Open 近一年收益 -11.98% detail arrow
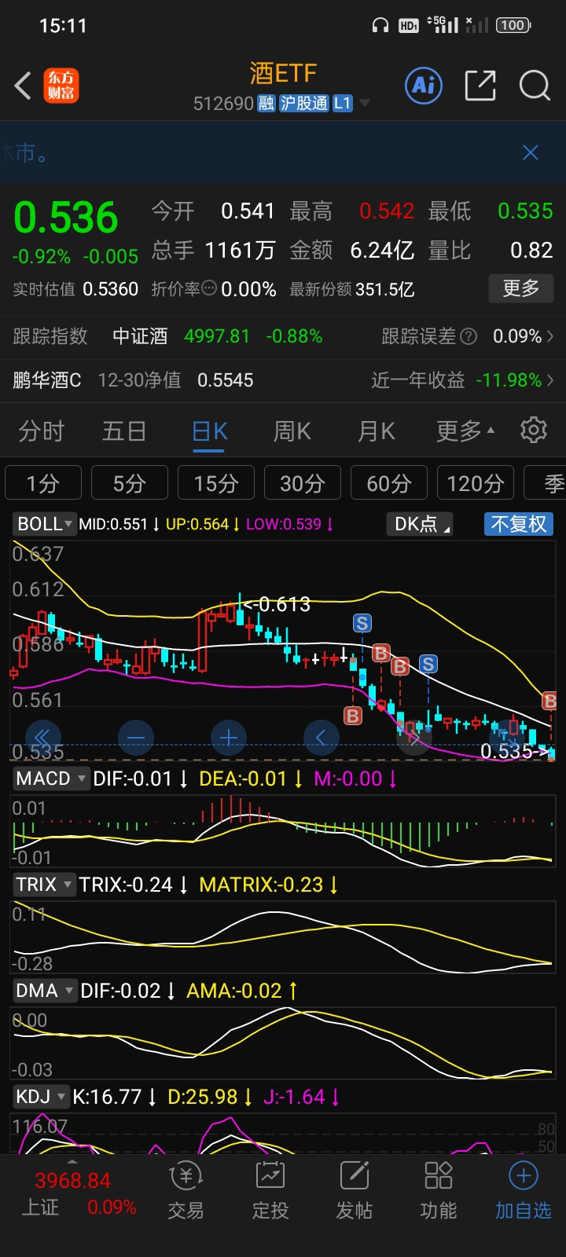This screenshot has width=566, height=1257. click(550, 380)
